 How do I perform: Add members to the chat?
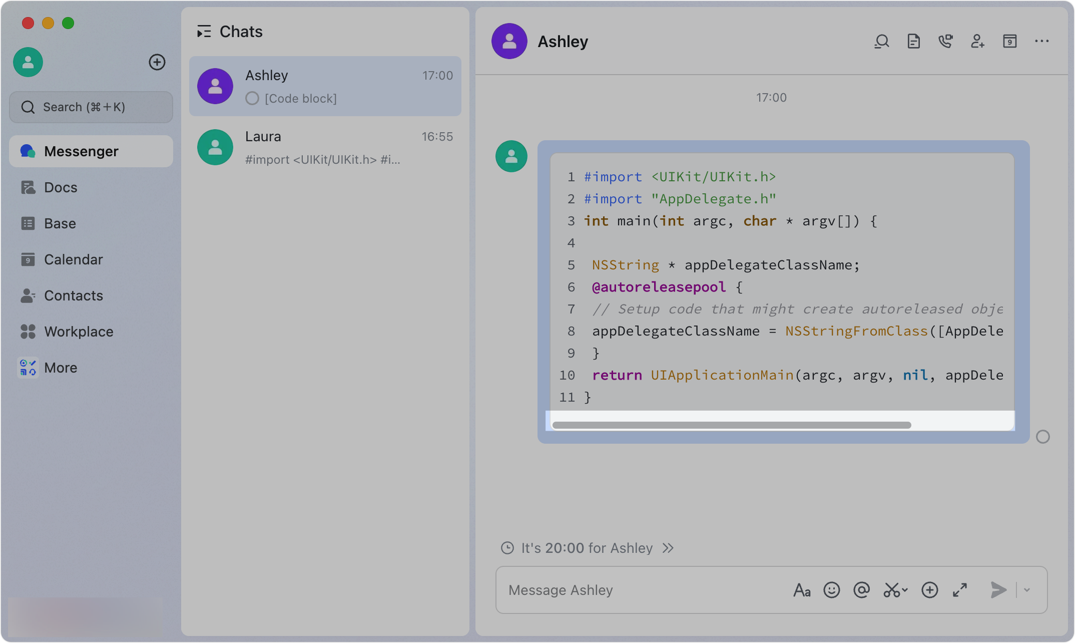(977, 42)
